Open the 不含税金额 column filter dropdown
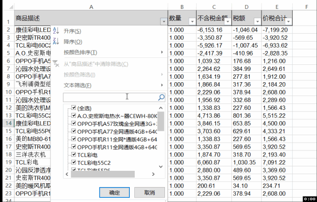Screen dimensions: 317x202 [228, 21]
